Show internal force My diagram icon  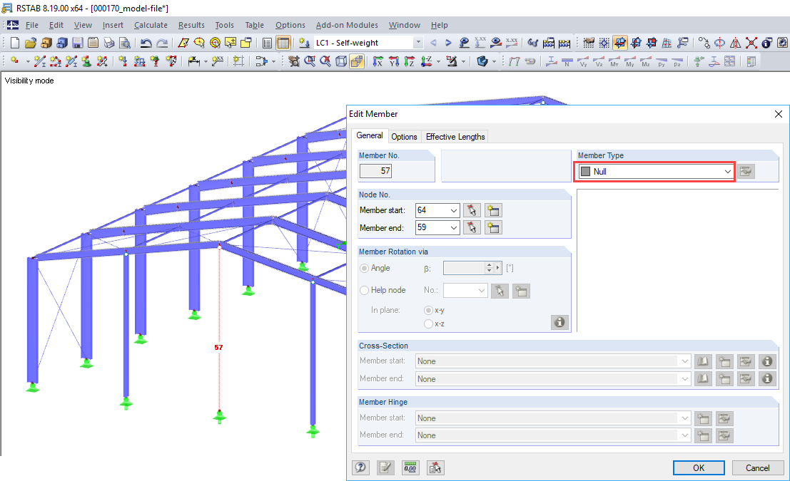tap(629, 61)
